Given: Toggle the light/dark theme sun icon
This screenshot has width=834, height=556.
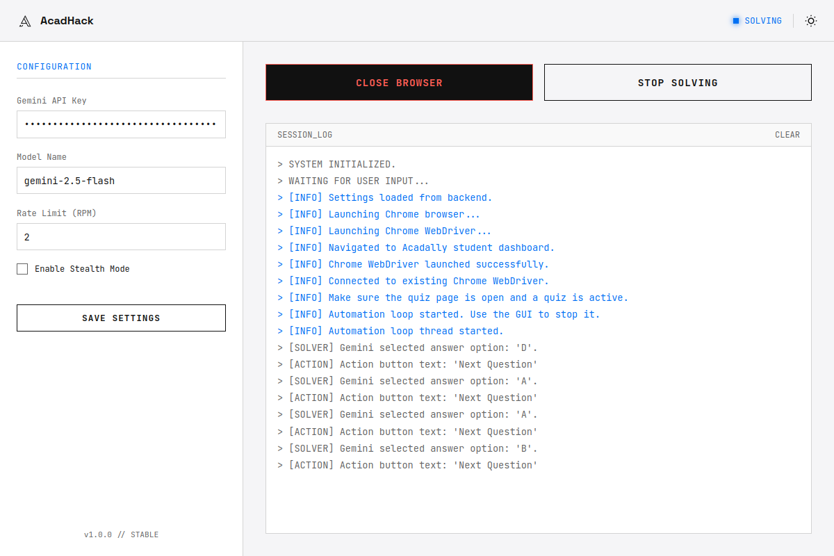Looking at the screenshot, I should [x=810, y=20].
